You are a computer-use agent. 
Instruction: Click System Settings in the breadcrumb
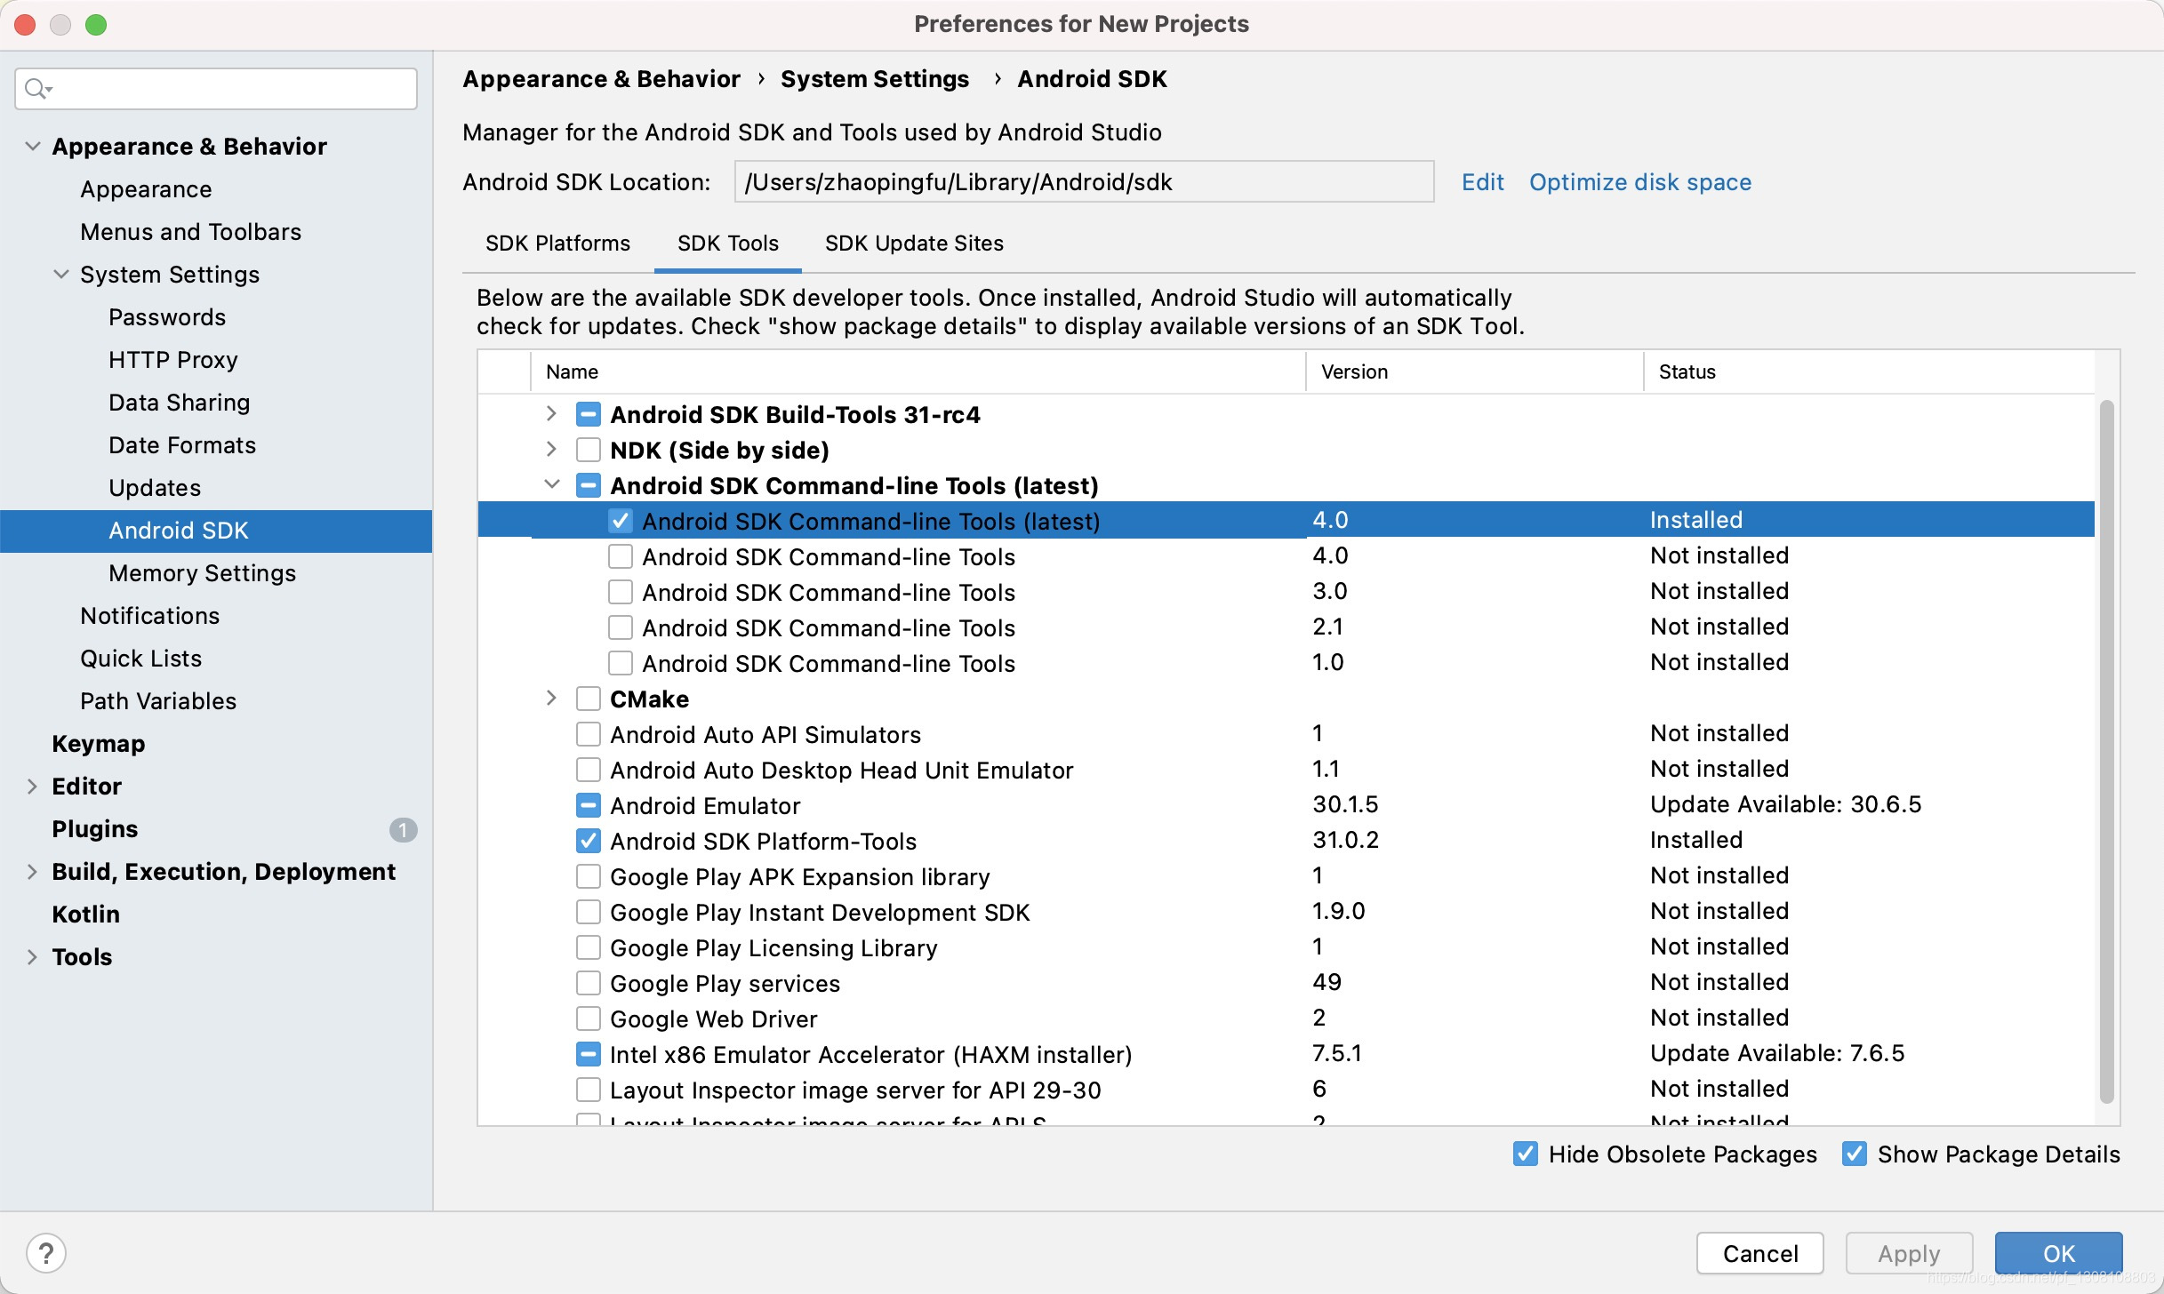coord(875,79)
